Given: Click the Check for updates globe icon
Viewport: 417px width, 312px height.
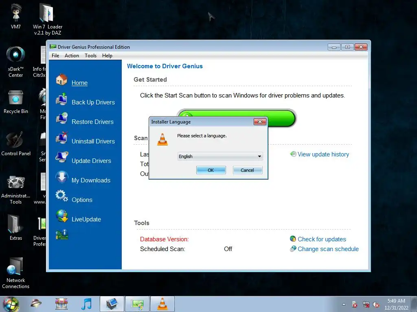Looking at the screenshot, I should (x=293, y=239).
